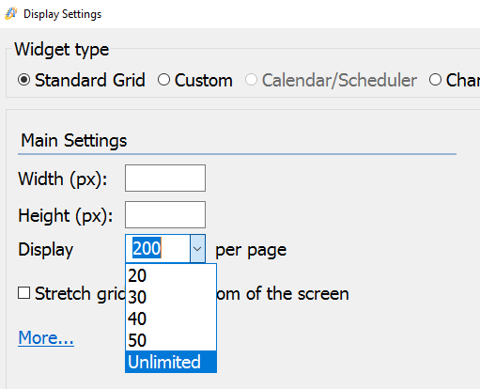
Task: Open the More... link
Action: pyautogui.click(x=46, y=337)
